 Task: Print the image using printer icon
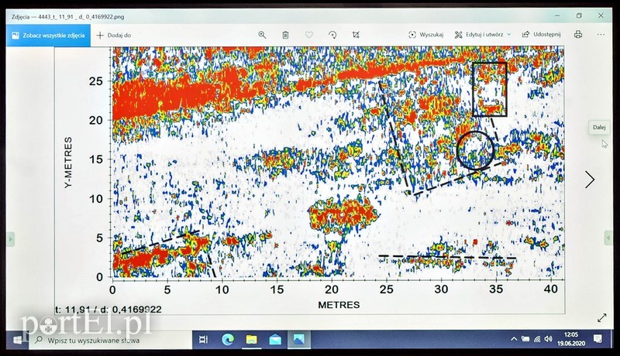pos(578,35)
